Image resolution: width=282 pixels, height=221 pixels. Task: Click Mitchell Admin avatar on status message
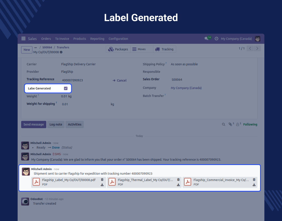[25, 145]
